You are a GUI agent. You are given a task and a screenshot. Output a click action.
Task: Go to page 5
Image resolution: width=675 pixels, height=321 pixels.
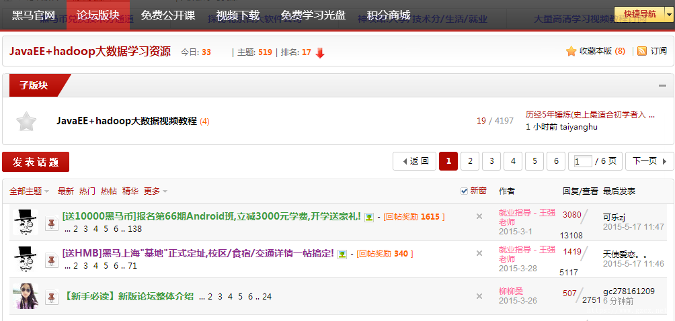tap(534, 161)
